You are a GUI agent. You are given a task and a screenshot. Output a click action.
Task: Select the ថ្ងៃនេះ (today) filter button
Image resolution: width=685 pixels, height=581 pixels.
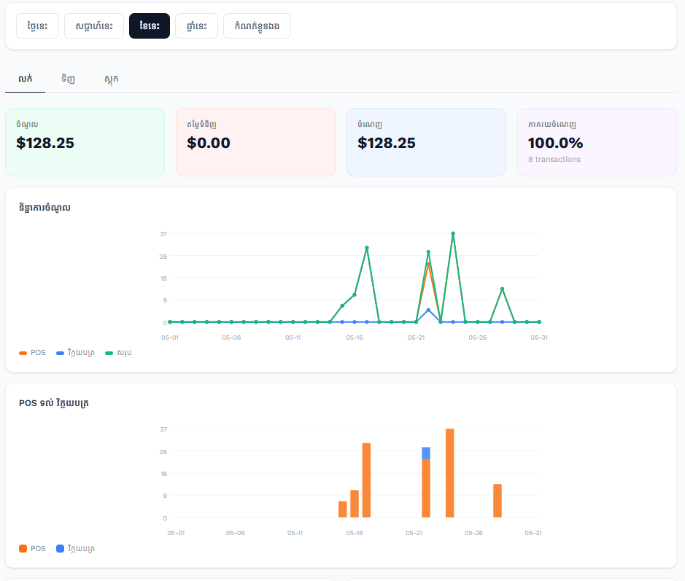coord(38,26)
